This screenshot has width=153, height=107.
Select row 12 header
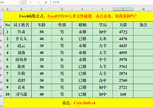2,94
